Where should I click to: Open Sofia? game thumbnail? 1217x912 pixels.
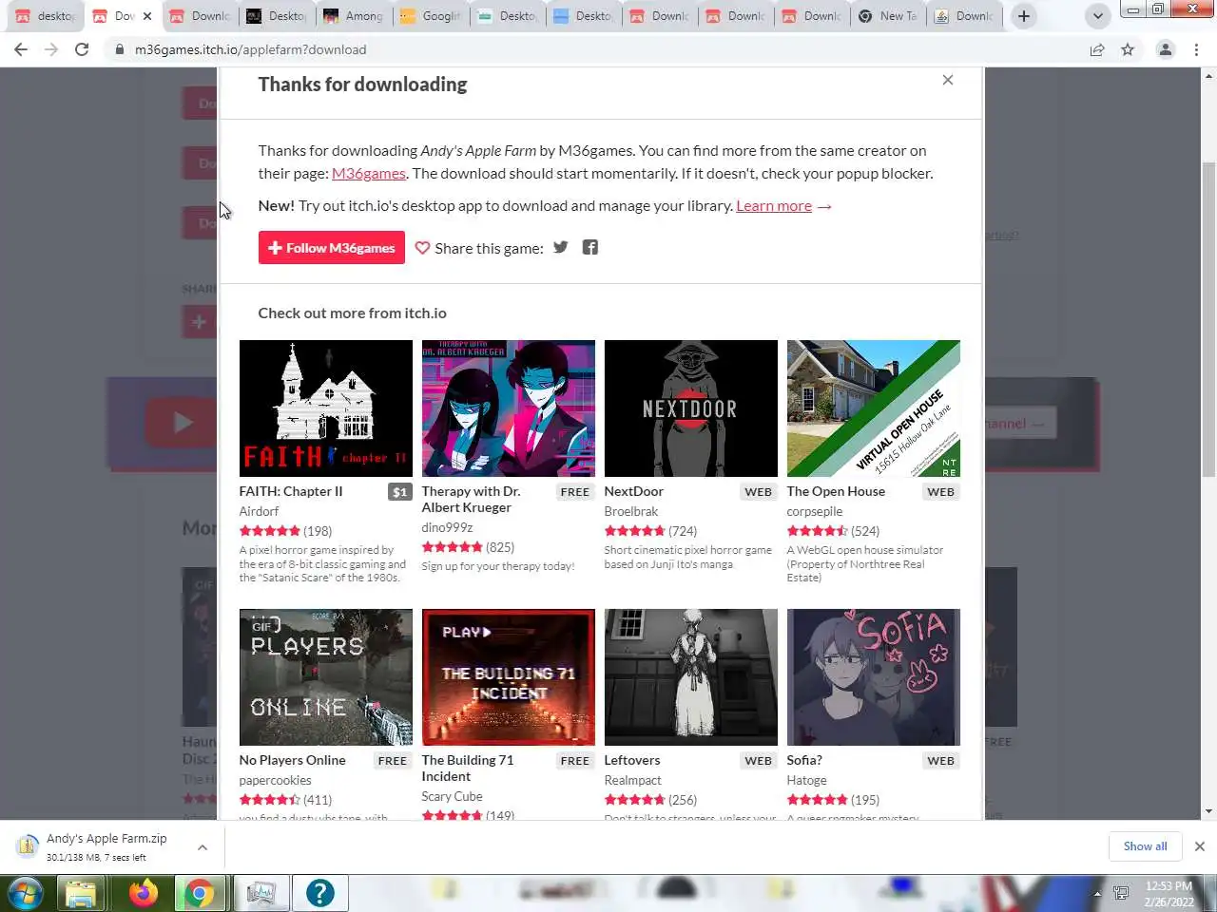874,677
